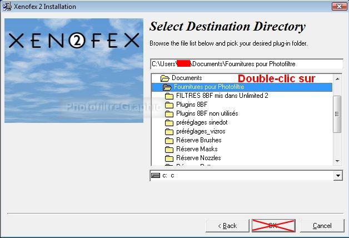Click the folder list scrollbar thumb

[x=337, y=114]
